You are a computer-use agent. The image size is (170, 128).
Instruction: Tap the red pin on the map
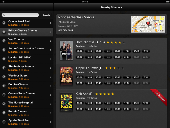(x=148, y=24)
